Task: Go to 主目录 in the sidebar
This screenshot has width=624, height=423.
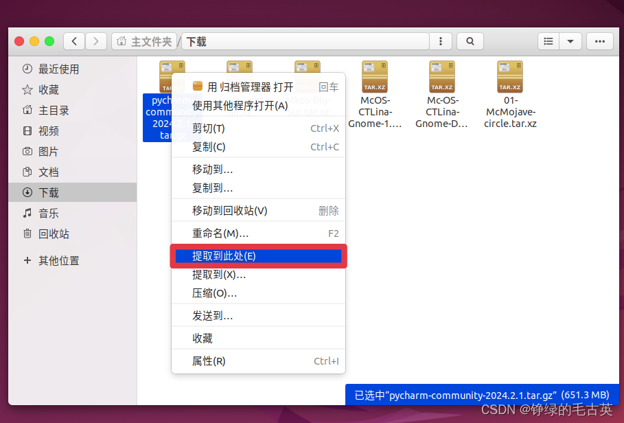Action: pyautogui.click(x=73, y=111)
